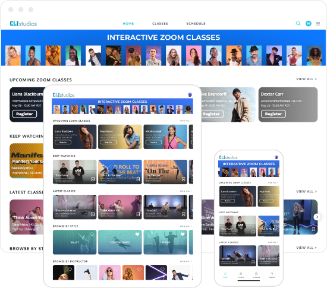The height and width of the screenshot is (288, 327).
Task: Click CLI Studios logo on phone
Action: point(228,157)
